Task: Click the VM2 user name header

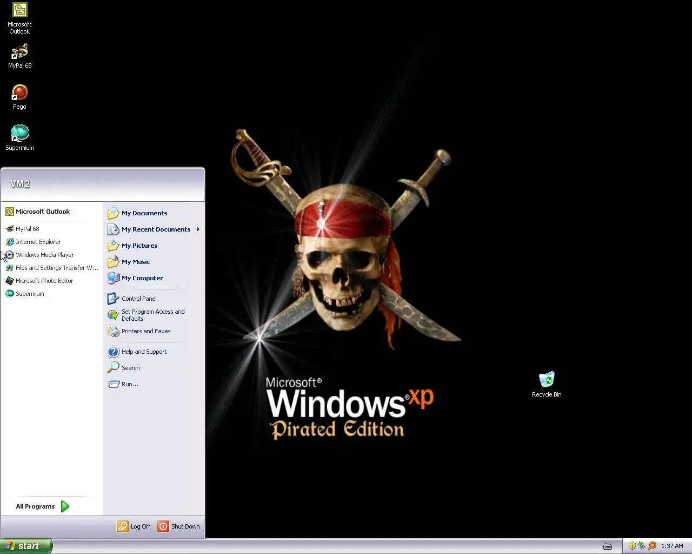Action: pos(20,184)
